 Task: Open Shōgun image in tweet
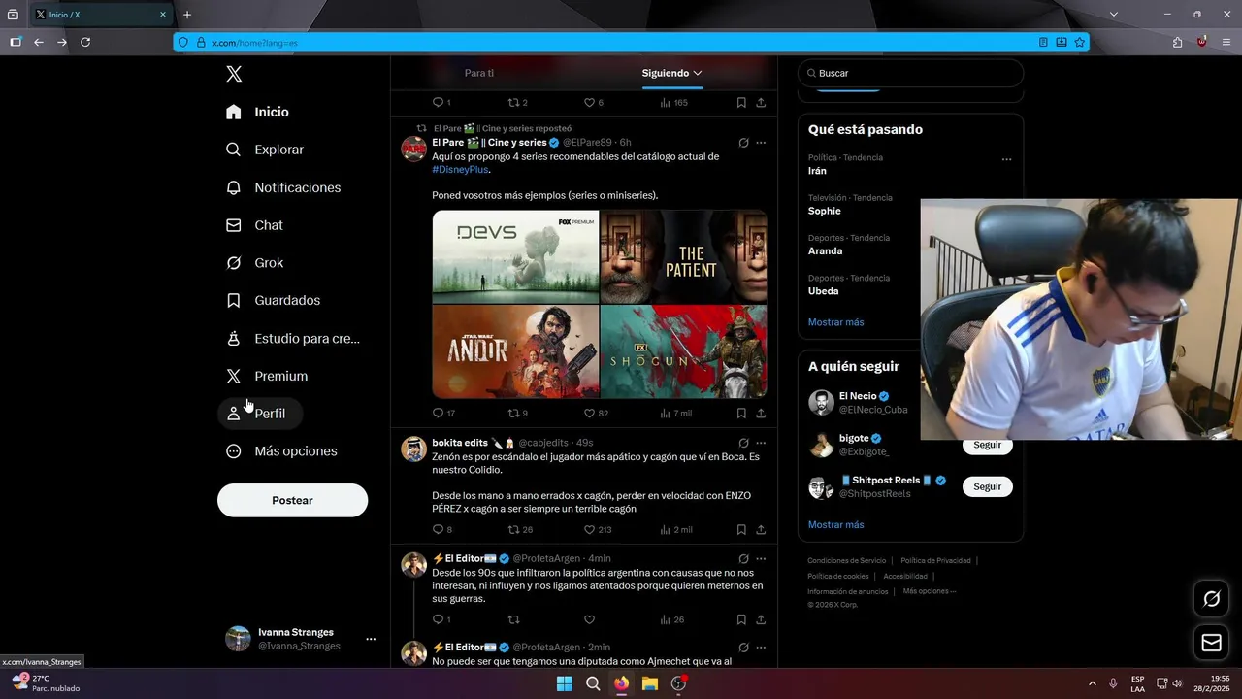(683, 351)
